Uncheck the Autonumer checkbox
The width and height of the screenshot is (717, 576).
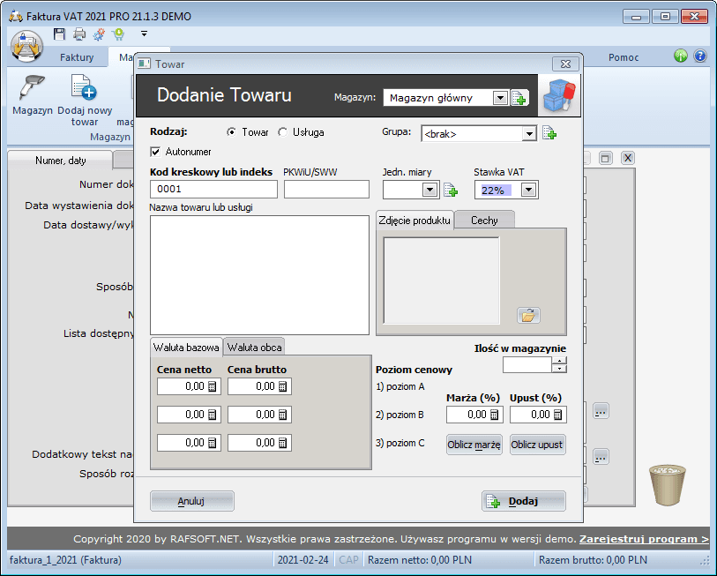[156, 152]
